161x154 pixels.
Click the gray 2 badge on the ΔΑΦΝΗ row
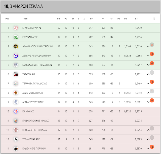pos(152,45)
